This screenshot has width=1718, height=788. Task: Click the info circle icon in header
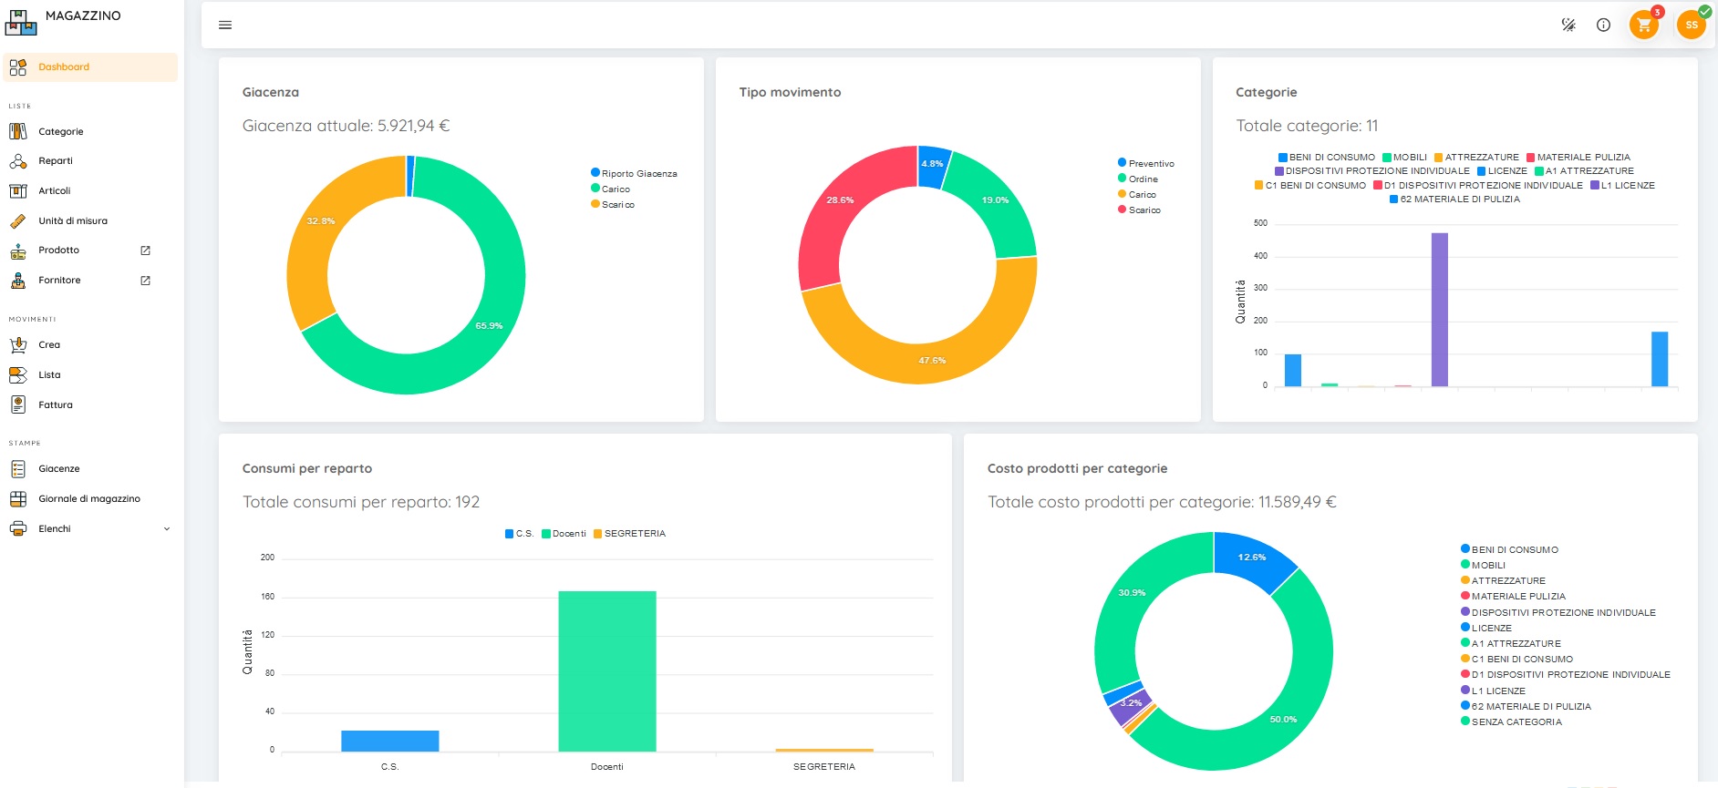click(1603, 26)
